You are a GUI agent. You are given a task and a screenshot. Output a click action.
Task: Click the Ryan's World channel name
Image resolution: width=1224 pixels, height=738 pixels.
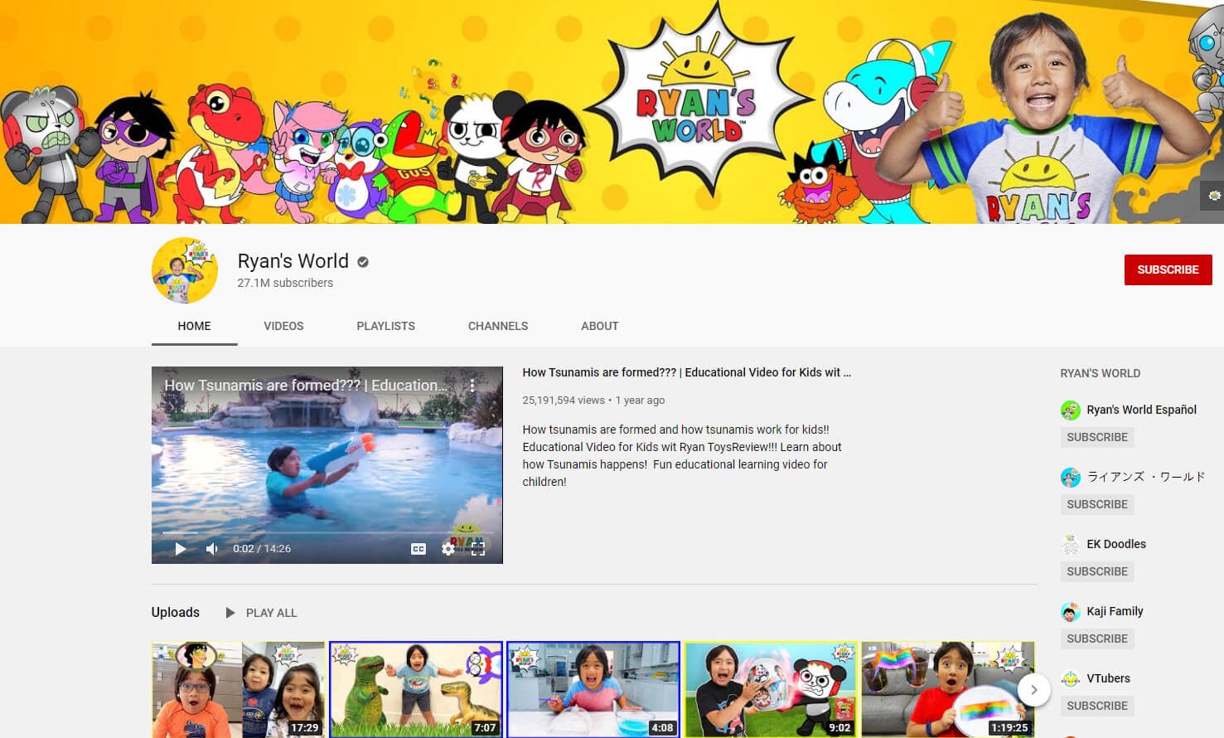click(293, 261)
